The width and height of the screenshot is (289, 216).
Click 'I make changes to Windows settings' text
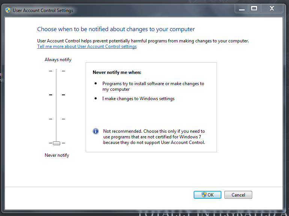[138, 99]
